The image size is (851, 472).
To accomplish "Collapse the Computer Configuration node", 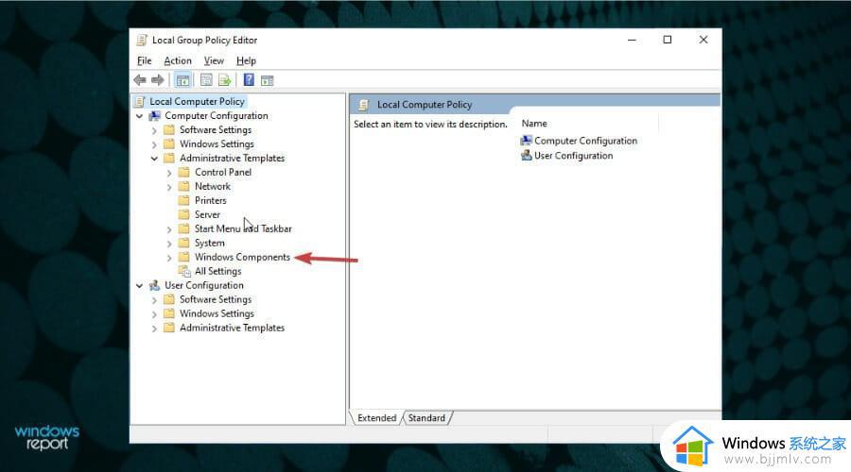I will coord(140,116).
